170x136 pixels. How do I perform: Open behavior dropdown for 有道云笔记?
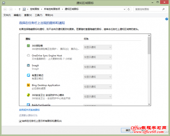97,77
